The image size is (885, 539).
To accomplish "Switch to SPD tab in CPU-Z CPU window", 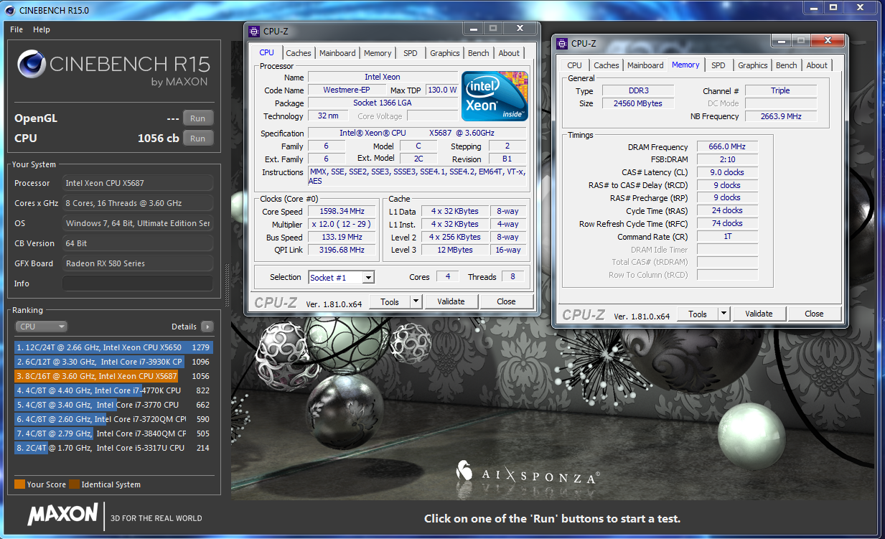I will coord(410,53).
